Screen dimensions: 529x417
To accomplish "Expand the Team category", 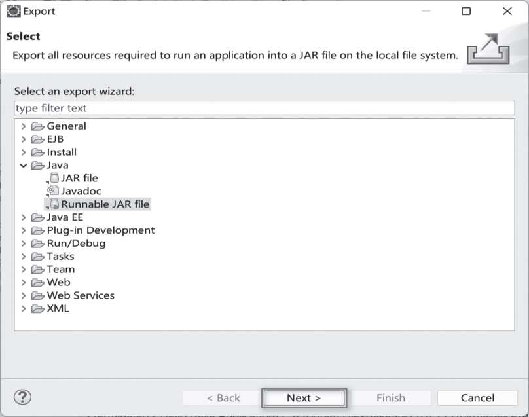I will (x=24, y=269).
